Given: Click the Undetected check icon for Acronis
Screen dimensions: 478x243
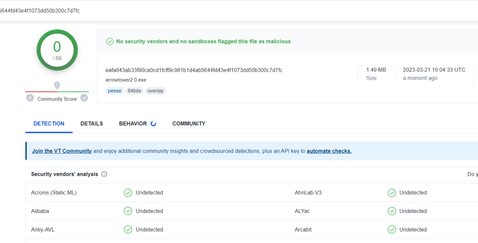Looking at the screenshot, I should pyautogui.click(x=128, y=193).
